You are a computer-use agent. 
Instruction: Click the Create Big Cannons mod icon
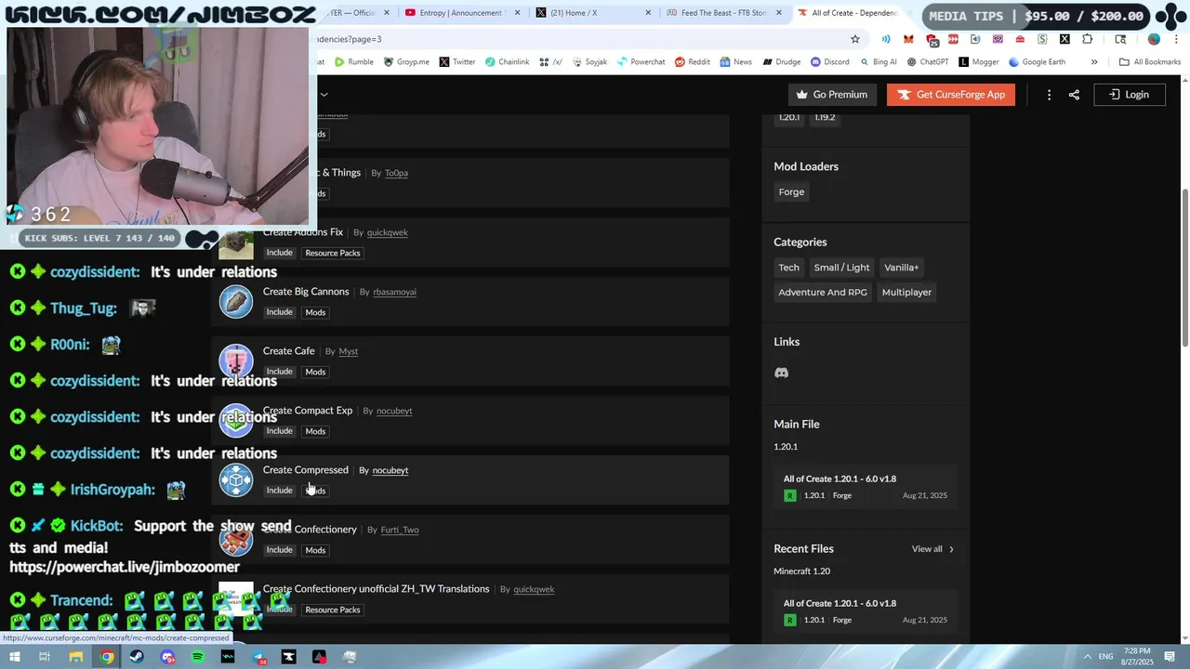click(236, 301)
